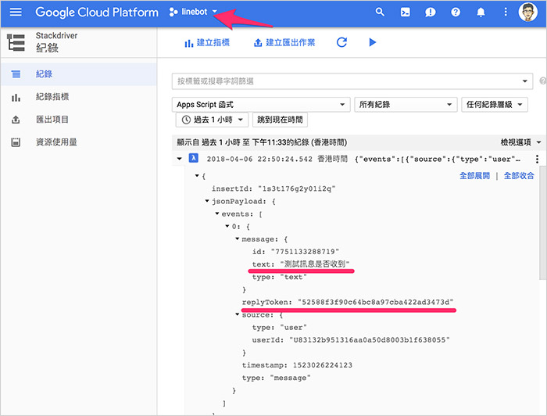Open the Apps Script 函式 resource dropdown

point(261,104)
